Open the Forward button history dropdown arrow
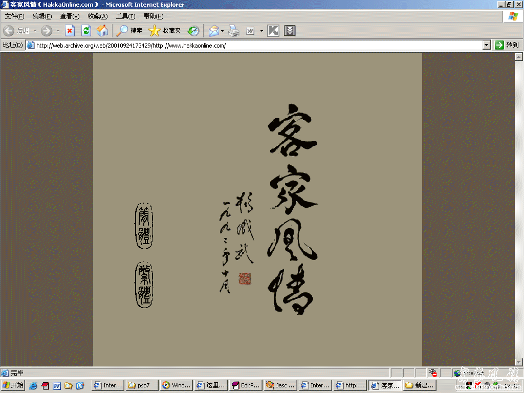 tap(58, 31)
